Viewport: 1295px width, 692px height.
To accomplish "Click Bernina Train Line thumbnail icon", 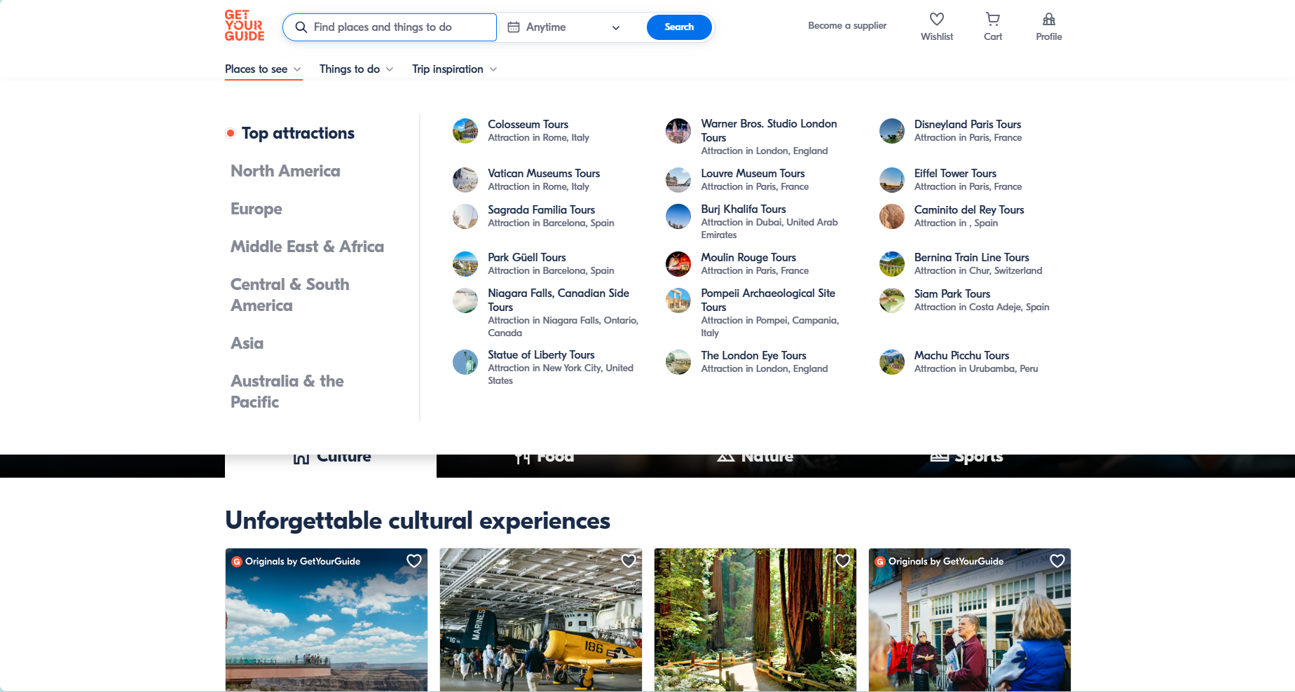I will [892, 264].
